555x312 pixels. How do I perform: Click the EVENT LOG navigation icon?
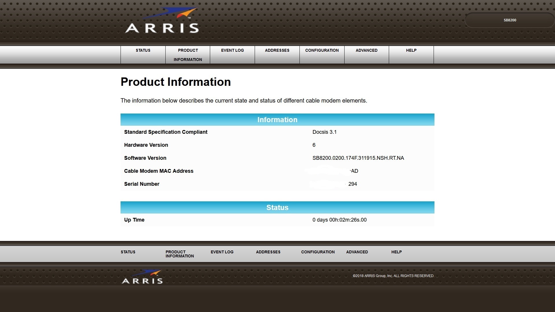click(232, 50)
